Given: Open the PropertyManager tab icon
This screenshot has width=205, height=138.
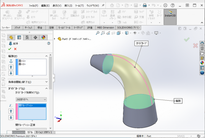Looking at the screenshot, I should point(19,38).
